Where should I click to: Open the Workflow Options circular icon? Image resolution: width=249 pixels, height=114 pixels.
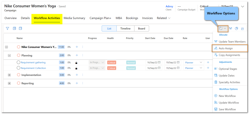click(223, 28)
